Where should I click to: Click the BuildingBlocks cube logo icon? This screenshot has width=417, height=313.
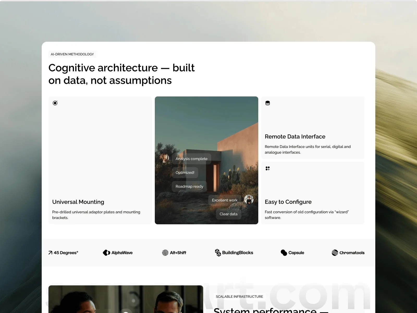pos(218,252)
